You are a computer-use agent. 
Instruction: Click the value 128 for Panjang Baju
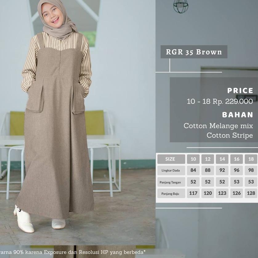[x=251, y=193]
